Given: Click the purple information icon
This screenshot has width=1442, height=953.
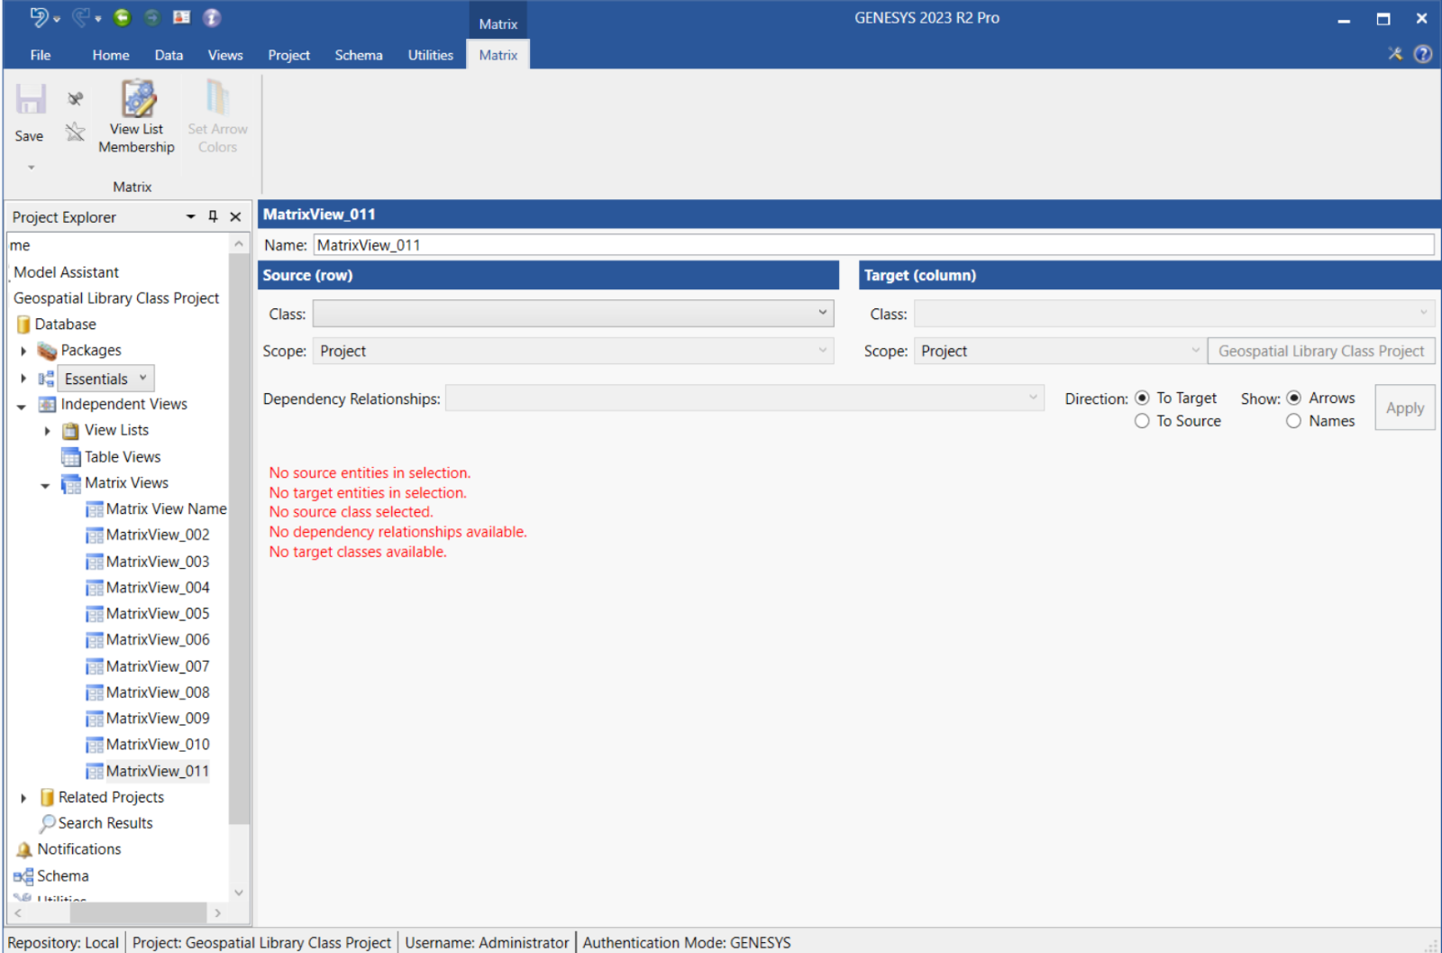Looking at the screenshot, I should (x=211, y=18).
